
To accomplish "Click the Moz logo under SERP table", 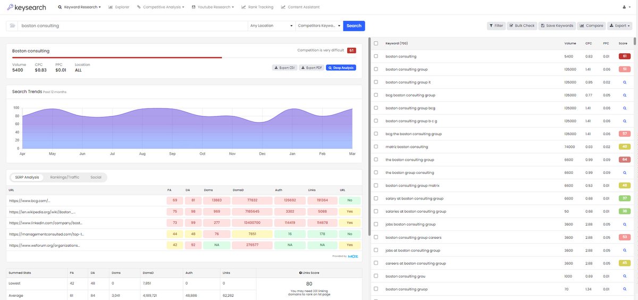I will pos(353,256).
